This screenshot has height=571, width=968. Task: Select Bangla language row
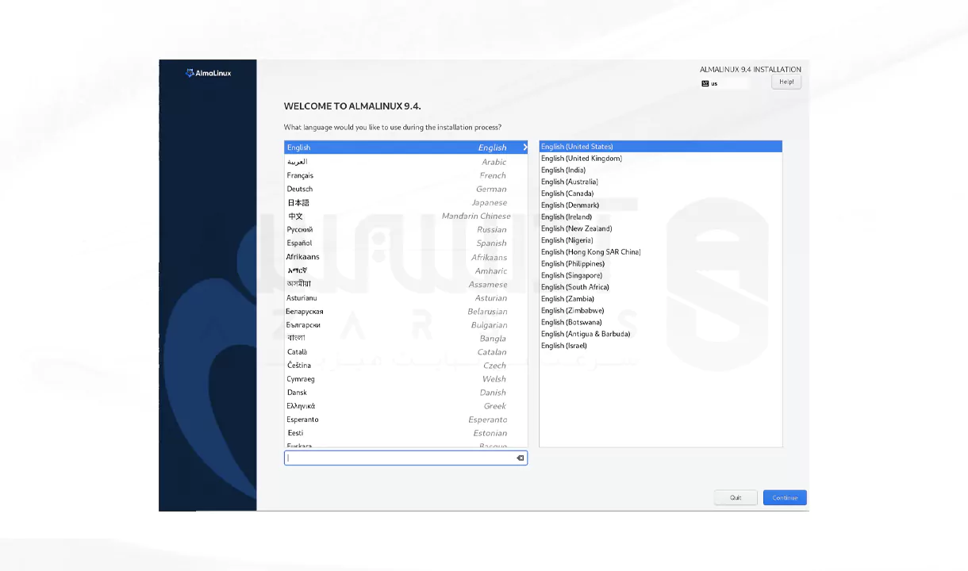[x=405, y=338]
